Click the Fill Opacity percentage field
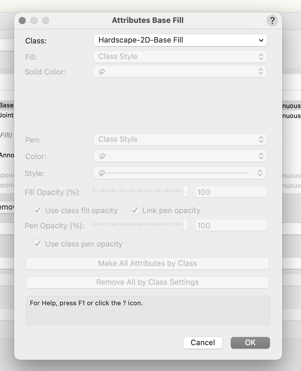The width and height of the screenshot is (301, 371). point(231,192)
